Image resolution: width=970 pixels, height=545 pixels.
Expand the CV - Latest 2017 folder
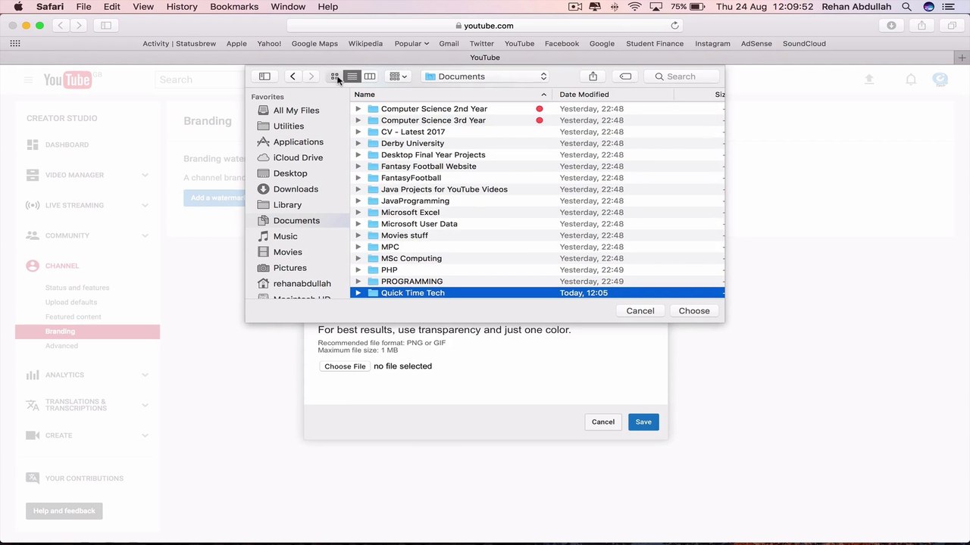[358, 132]
